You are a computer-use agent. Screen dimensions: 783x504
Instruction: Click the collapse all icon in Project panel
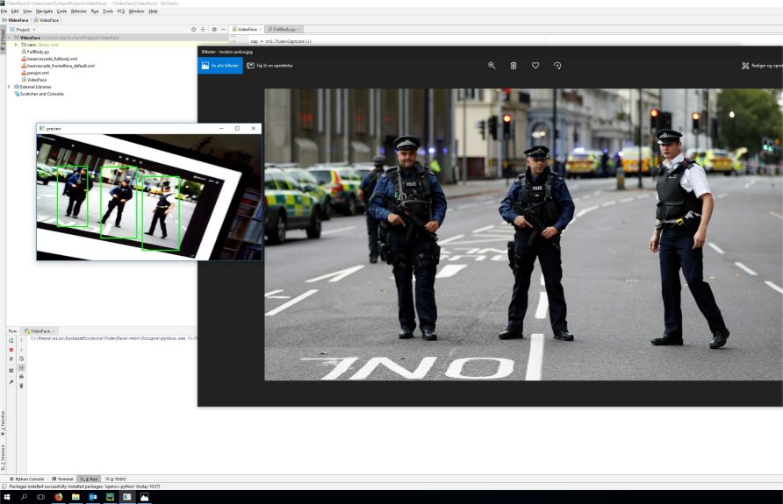pos(204,30)
